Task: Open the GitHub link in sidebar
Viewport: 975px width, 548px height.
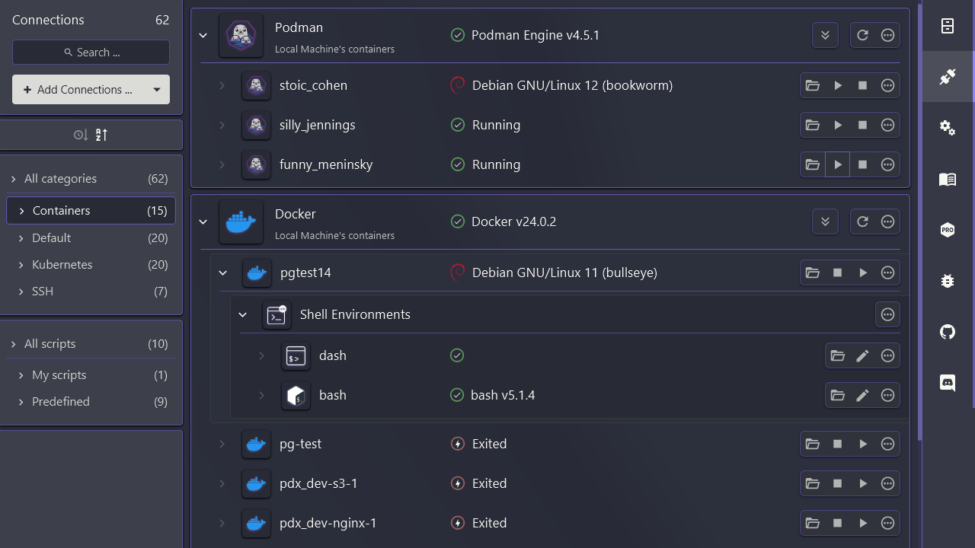Action: (948, 332)
